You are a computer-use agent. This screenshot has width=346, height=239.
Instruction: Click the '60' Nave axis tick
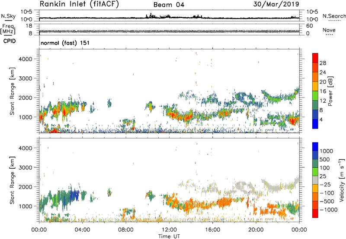tap(309, 26)
